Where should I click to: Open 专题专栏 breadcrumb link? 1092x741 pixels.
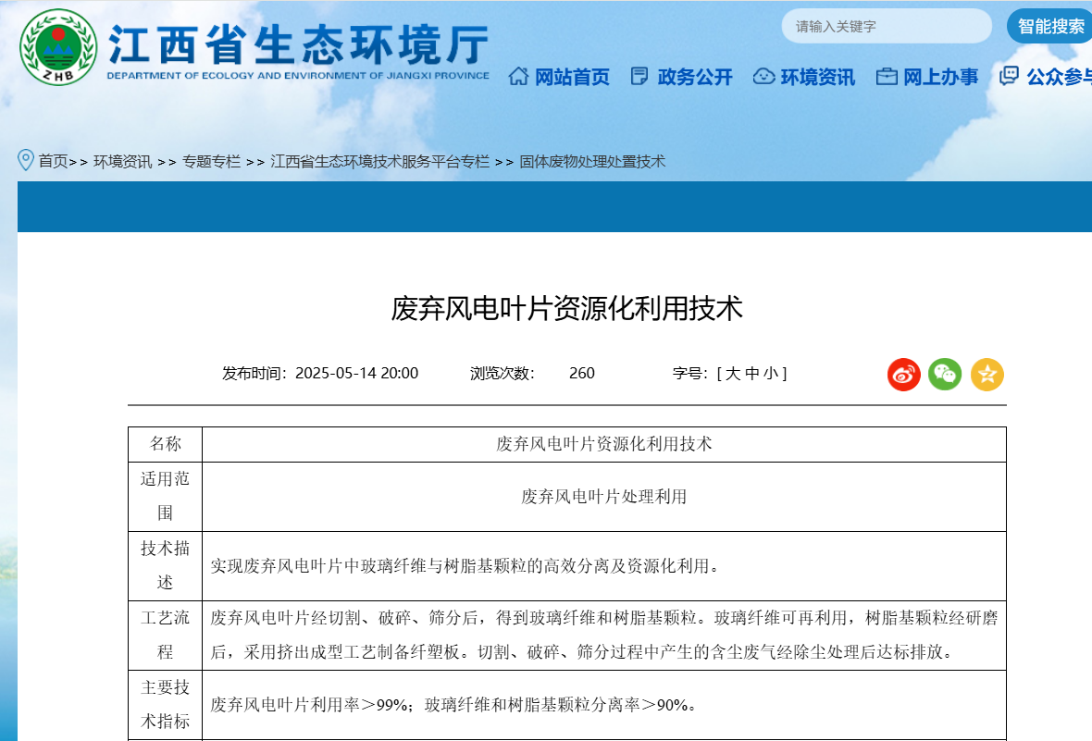coord(211,162)
